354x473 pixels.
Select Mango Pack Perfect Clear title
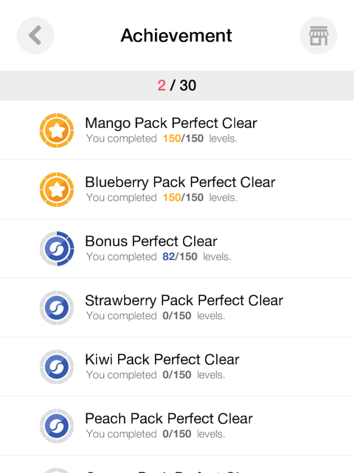(171, 123)
